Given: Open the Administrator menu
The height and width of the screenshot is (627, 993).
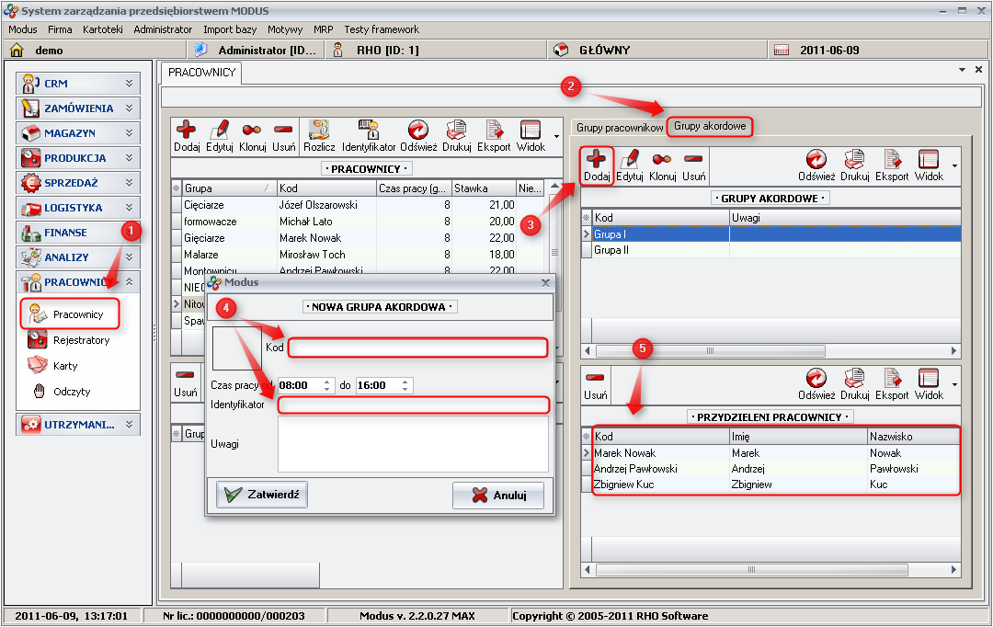Looking at the screenshot, I should click(x=163, y=29).
